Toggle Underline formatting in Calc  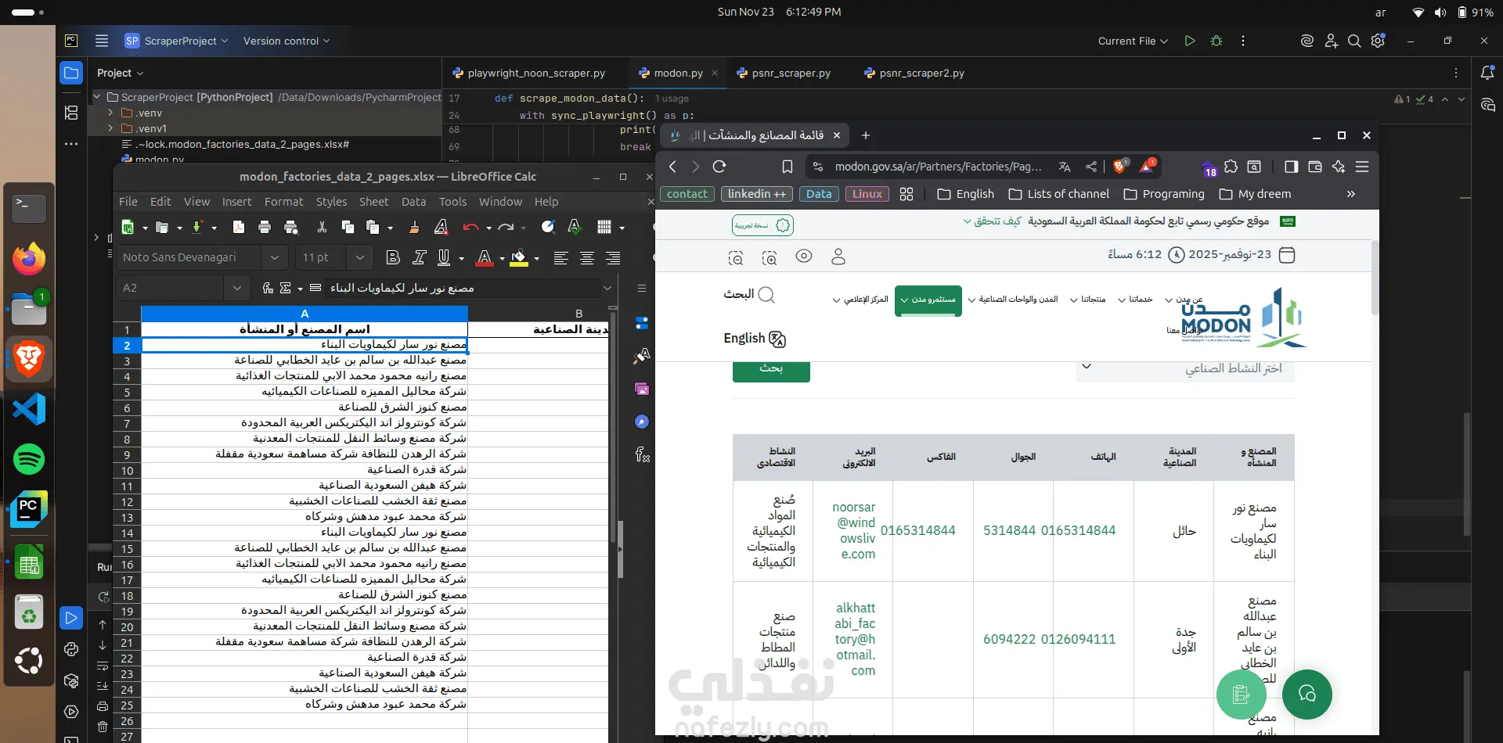tap(444, 257)
